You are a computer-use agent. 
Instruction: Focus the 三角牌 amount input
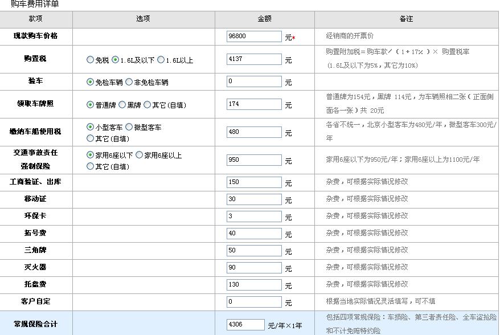point(254,251)
